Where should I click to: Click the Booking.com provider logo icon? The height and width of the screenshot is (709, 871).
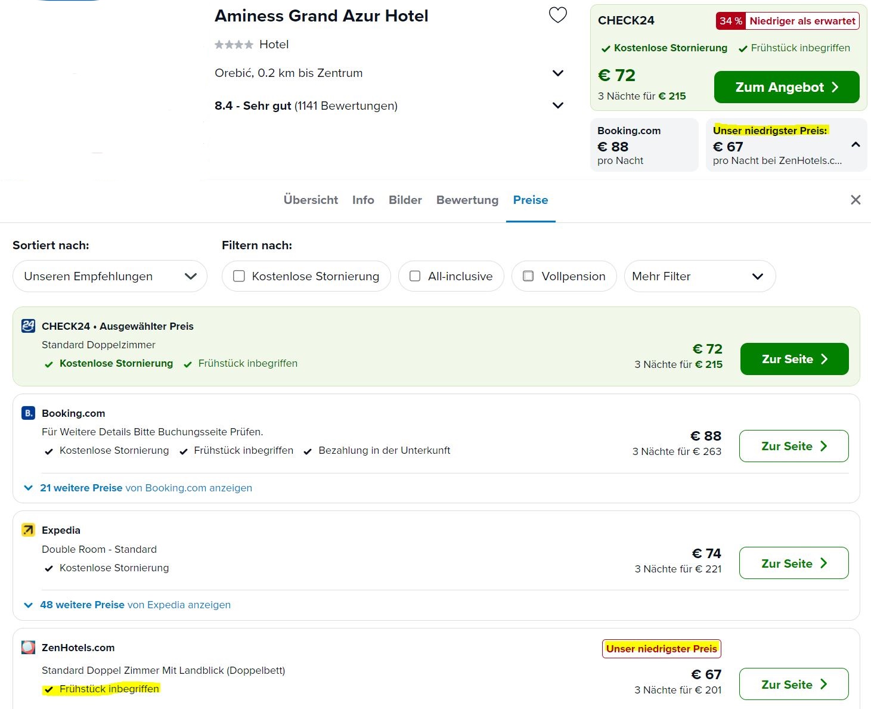tap(28, 413)
